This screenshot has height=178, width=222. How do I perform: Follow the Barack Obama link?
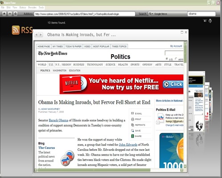[58, 120]
